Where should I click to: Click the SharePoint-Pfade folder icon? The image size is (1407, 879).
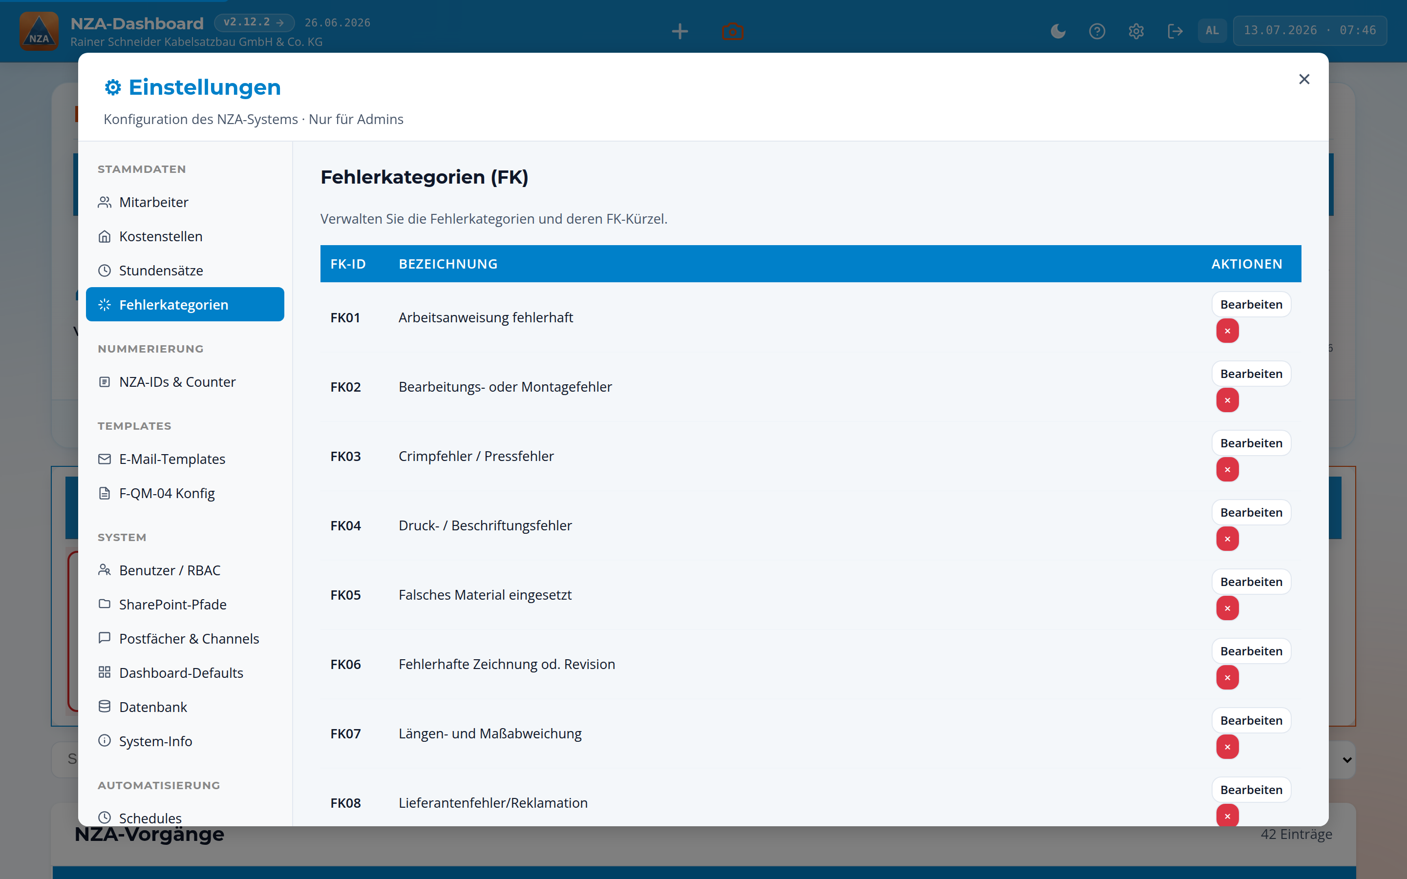click(x=105, y=604)
